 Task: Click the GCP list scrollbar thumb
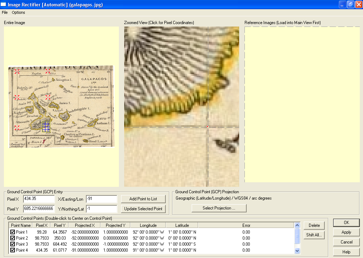(297, 236)
